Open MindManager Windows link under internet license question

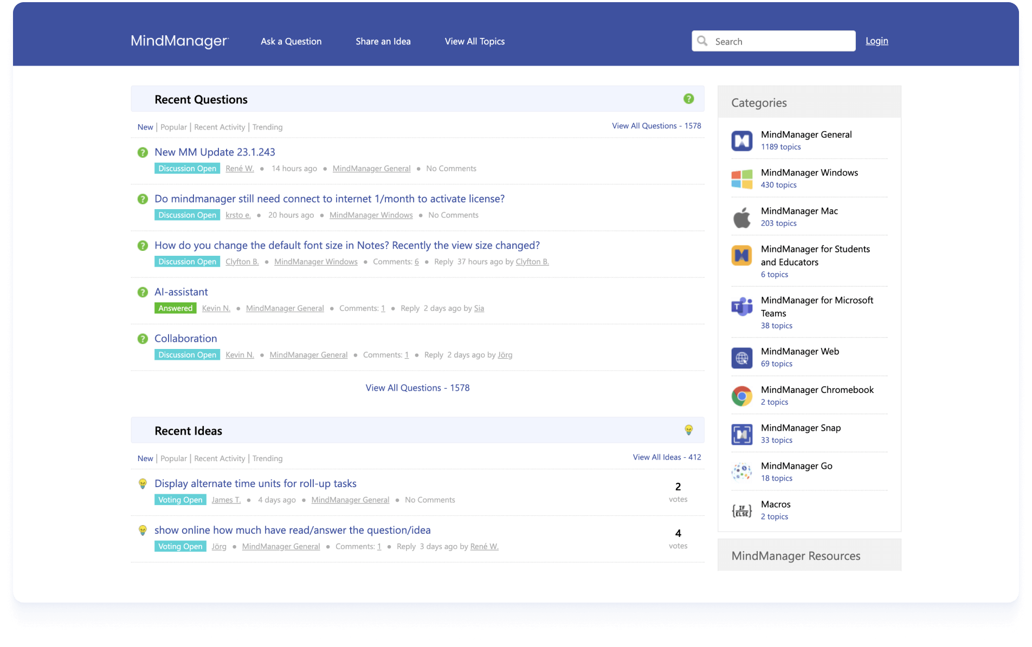coord(371,215)
